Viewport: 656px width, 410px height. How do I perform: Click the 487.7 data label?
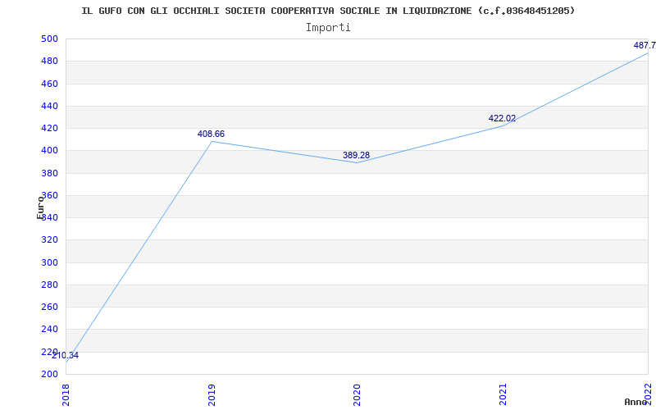click(x=645, y=45)
